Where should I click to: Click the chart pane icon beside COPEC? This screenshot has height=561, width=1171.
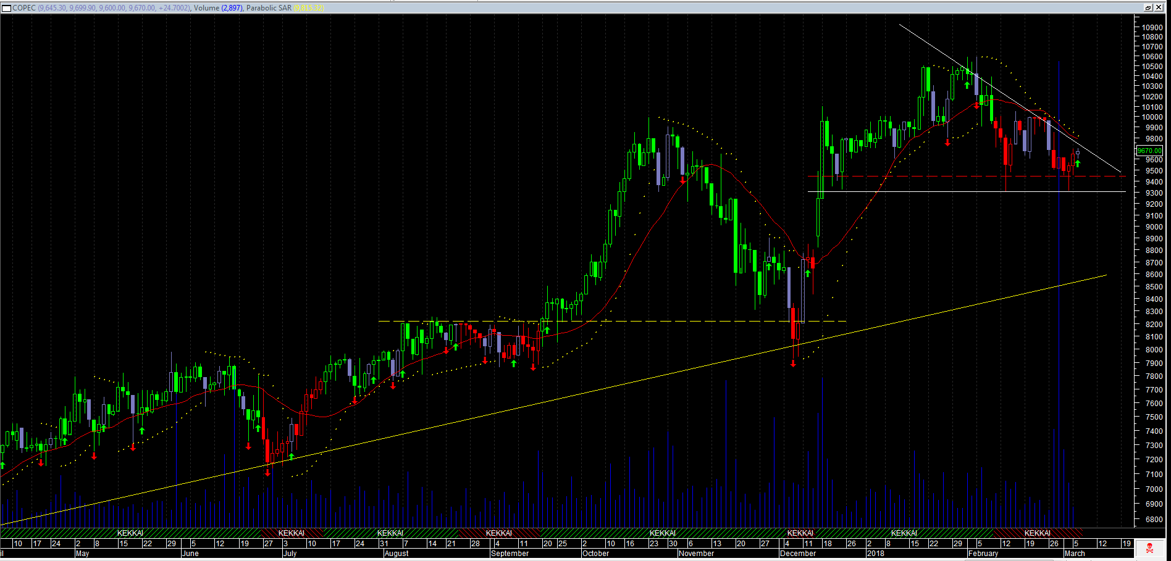[x=7, y=8]
